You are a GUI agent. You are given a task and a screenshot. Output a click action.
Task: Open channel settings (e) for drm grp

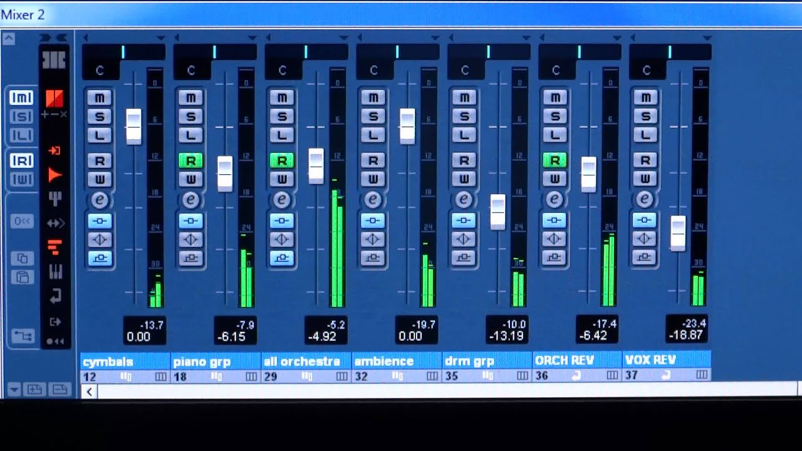click(x=464, y=200)
